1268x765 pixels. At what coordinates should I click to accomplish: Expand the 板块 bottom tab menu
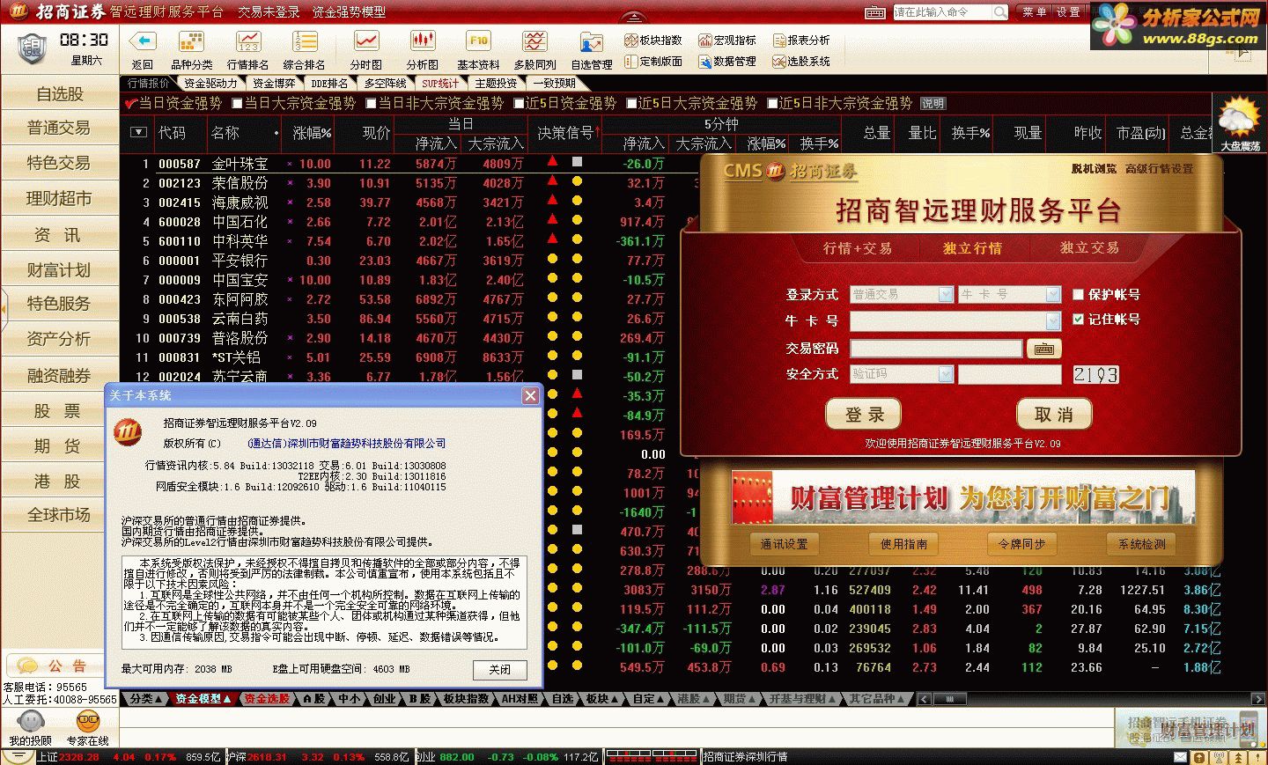[x=602, y=698]
